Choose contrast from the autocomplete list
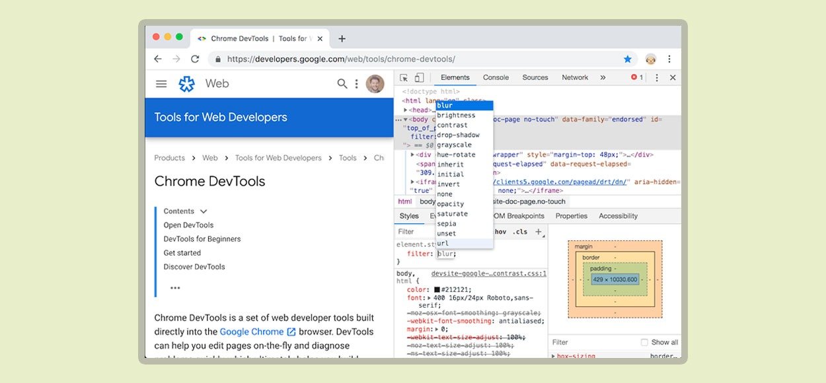 (x=465, y=125)
